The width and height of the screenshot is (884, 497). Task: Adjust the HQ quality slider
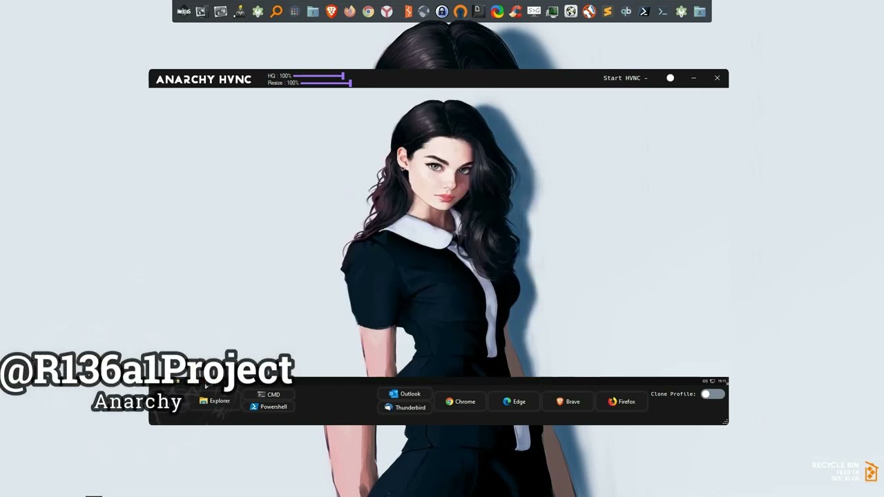point(318,76)
